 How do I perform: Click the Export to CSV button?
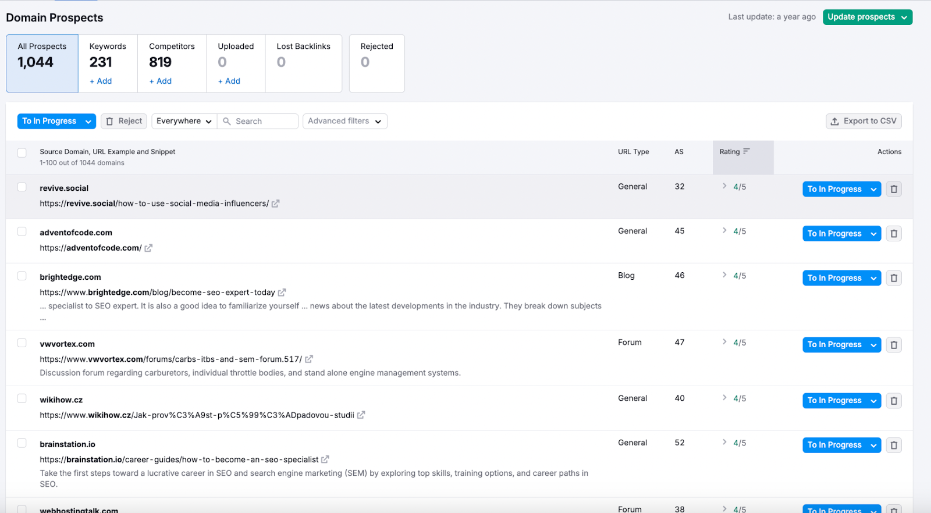coord(864,121)
